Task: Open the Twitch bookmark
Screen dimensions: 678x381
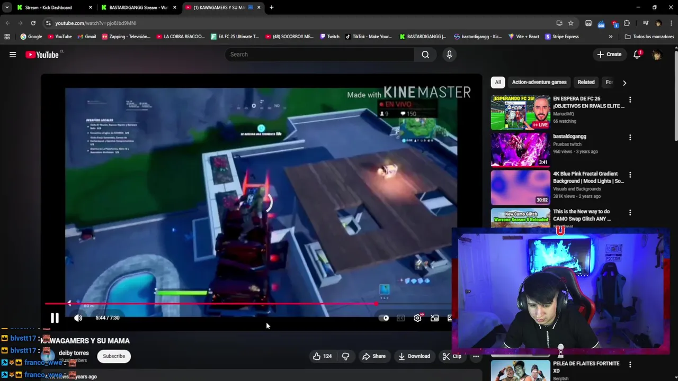Action: coord(329,37)
